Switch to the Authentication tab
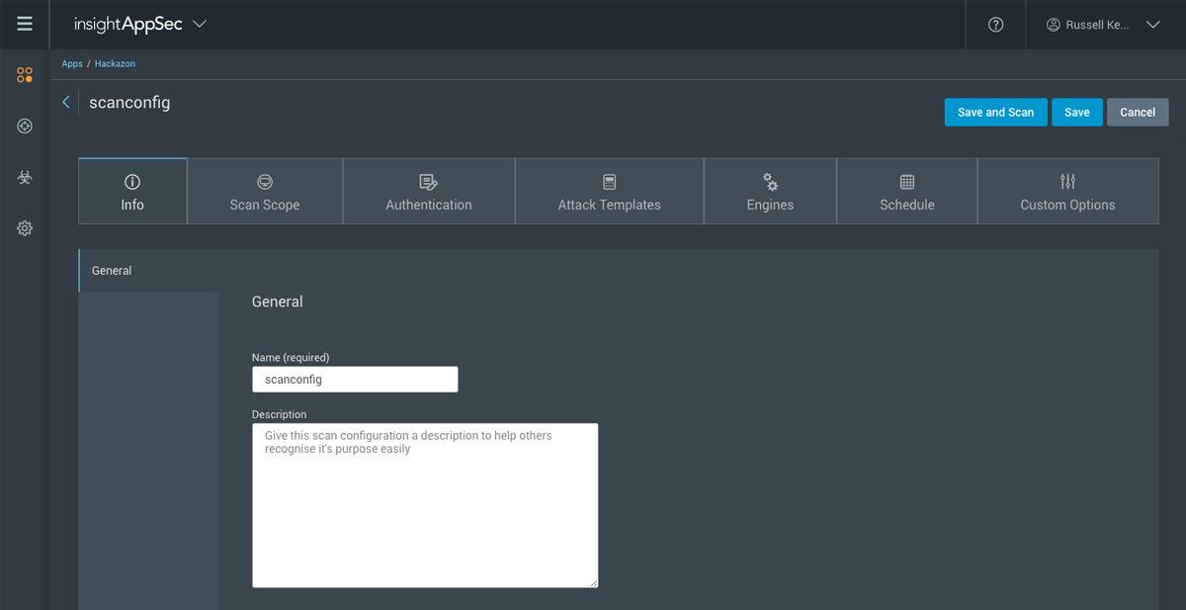1186x610 pixels. [x=429, y=191]
